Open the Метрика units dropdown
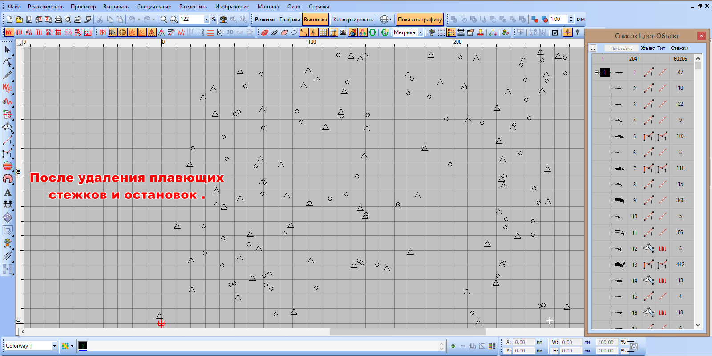This screenshot has height=356, width=712. 421,32
